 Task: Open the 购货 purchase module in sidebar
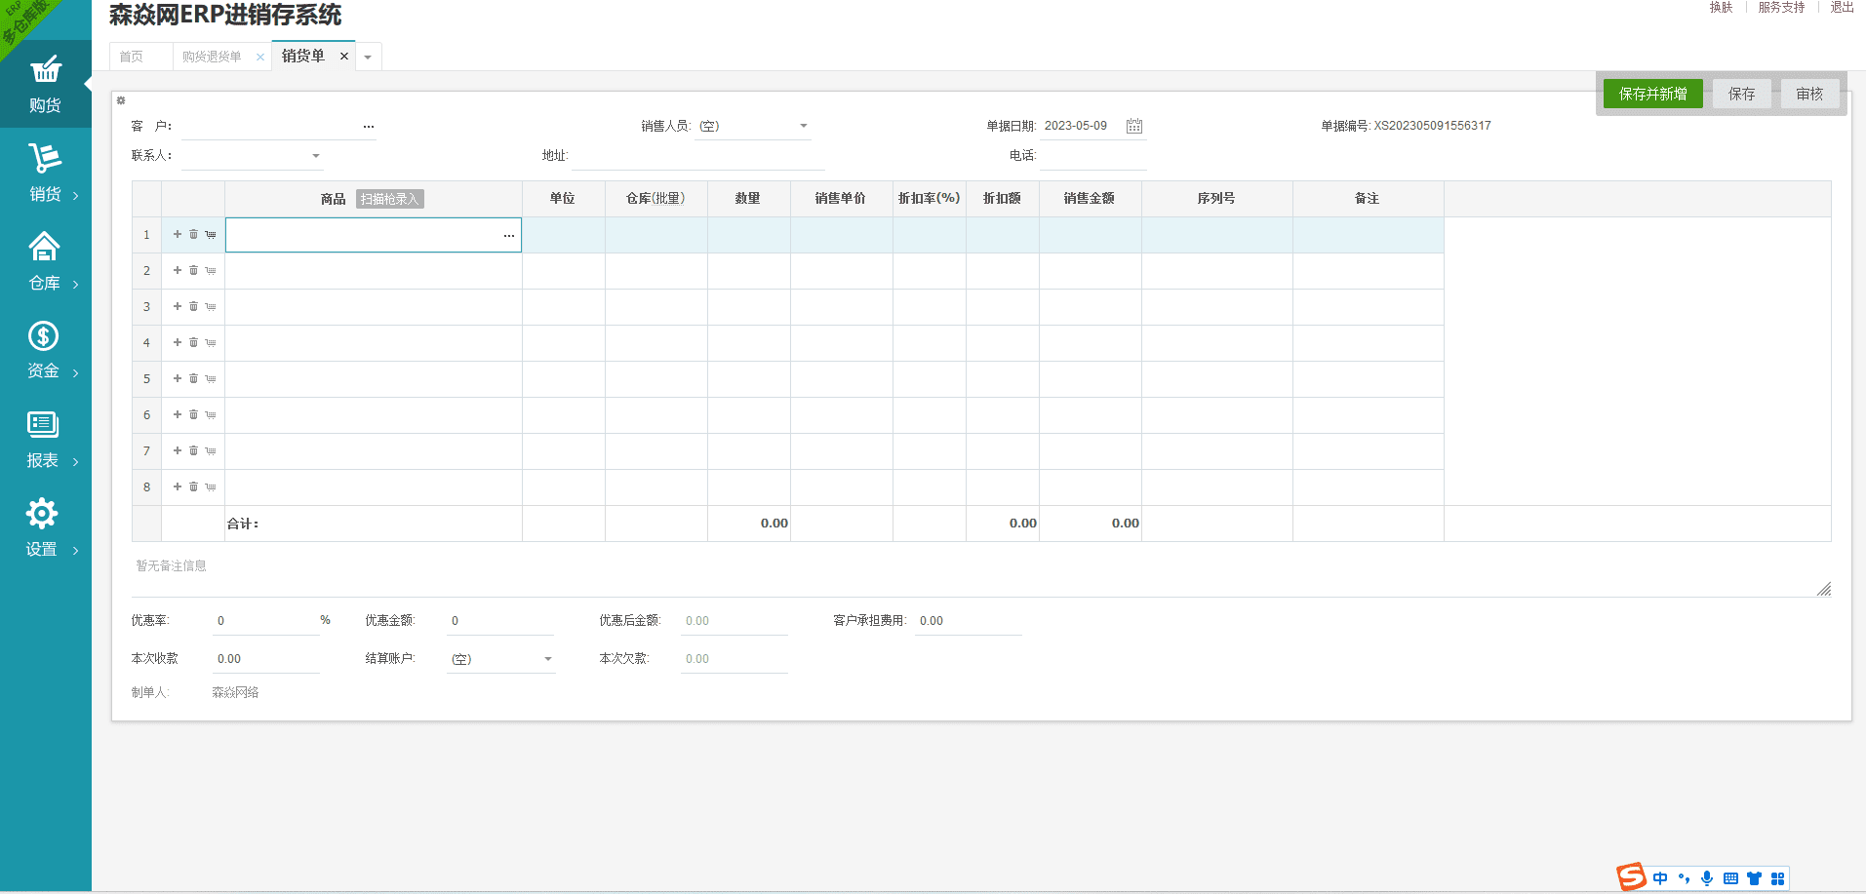[x=45, y=85]
